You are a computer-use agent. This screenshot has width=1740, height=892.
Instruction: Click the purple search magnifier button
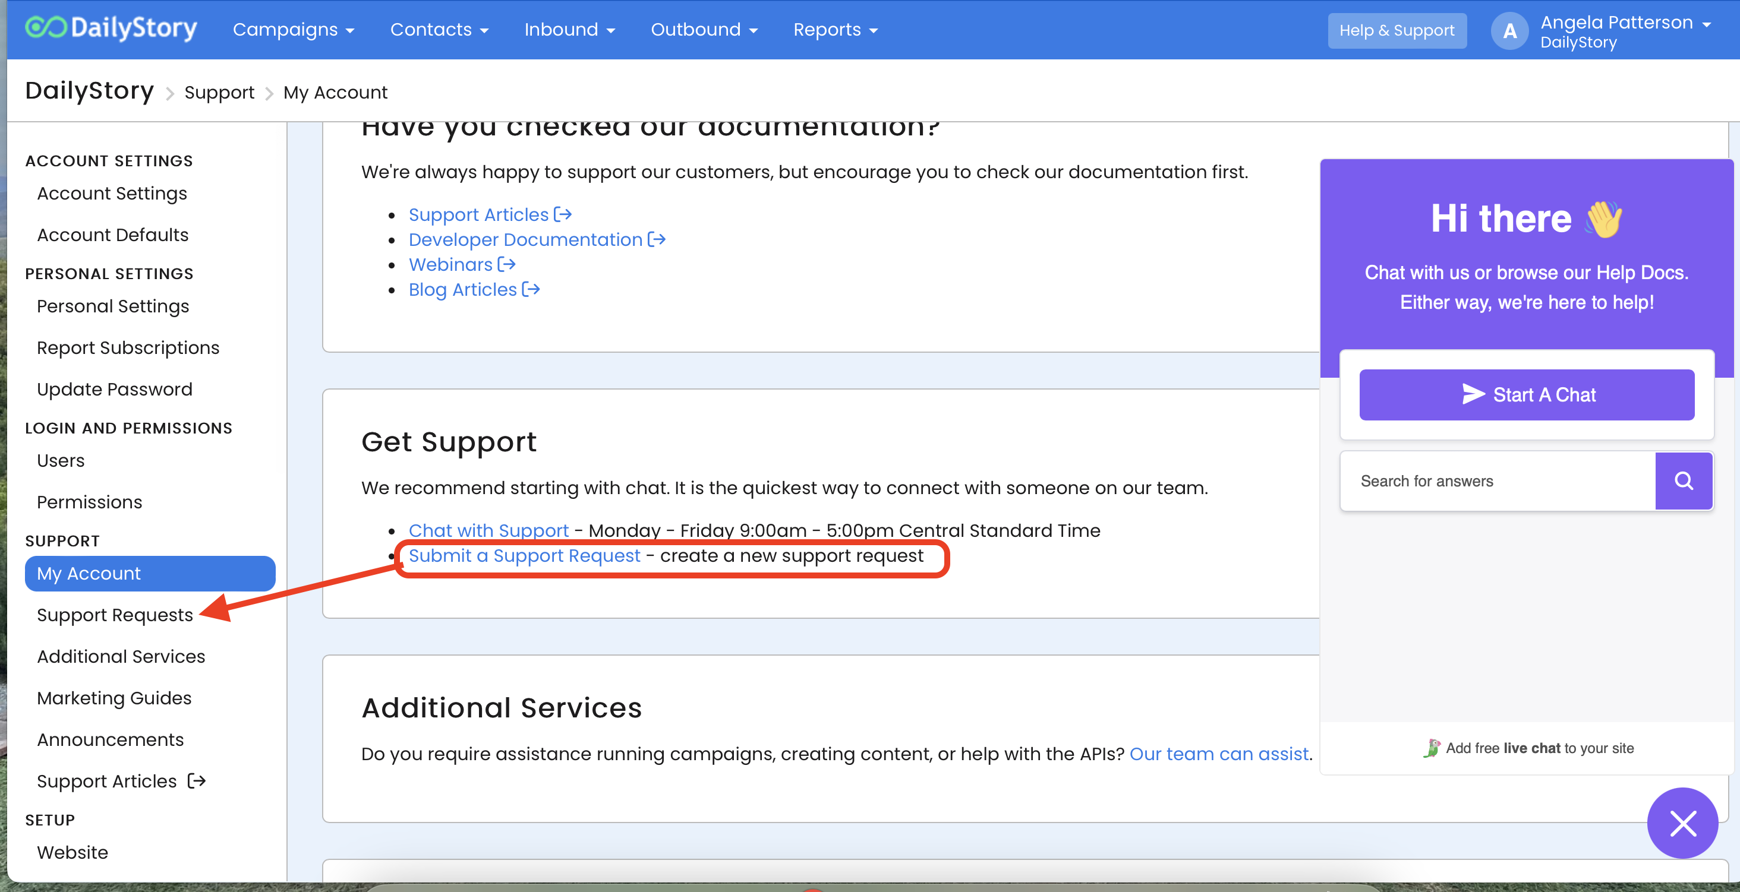(1684, 481)
